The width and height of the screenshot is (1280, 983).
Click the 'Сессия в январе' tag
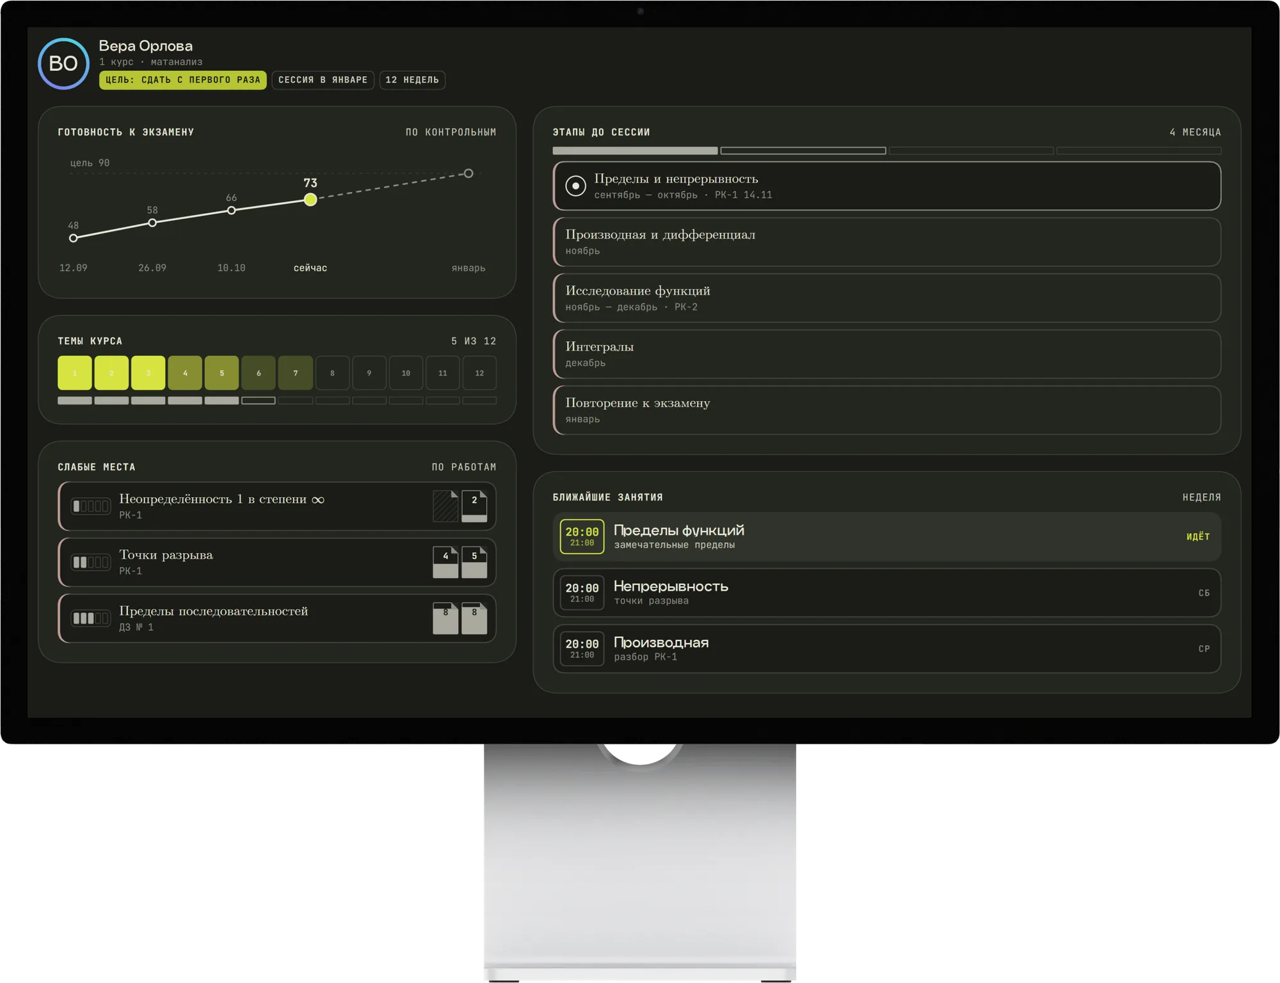323,80
